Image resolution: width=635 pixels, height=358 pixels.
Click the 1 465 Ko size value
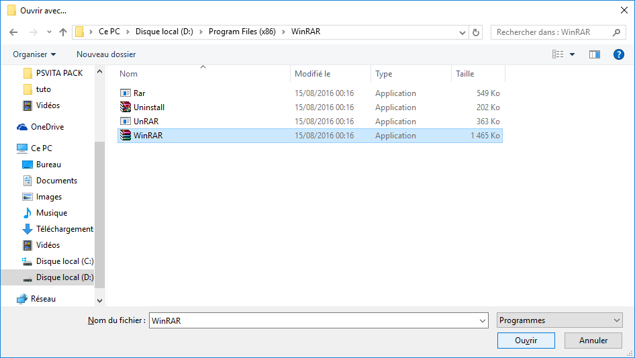pyautogui.click(x=485, y=136)
